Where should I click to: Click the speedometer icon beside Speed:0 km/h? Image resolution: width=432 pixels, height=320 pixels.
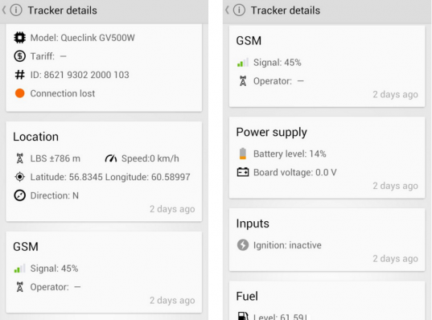[111, 158]
